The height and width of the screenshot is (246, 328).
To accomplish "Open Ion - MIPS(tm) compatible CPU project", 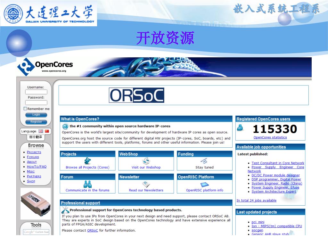I will [277, 226].
